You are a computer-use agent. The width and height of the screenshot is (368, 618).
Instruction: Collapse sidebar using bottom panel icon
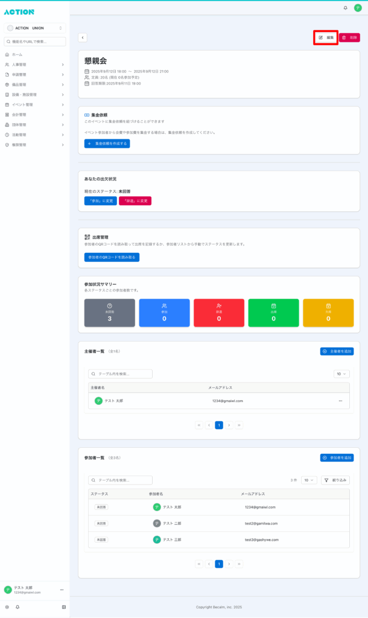(x=63, y=607)
